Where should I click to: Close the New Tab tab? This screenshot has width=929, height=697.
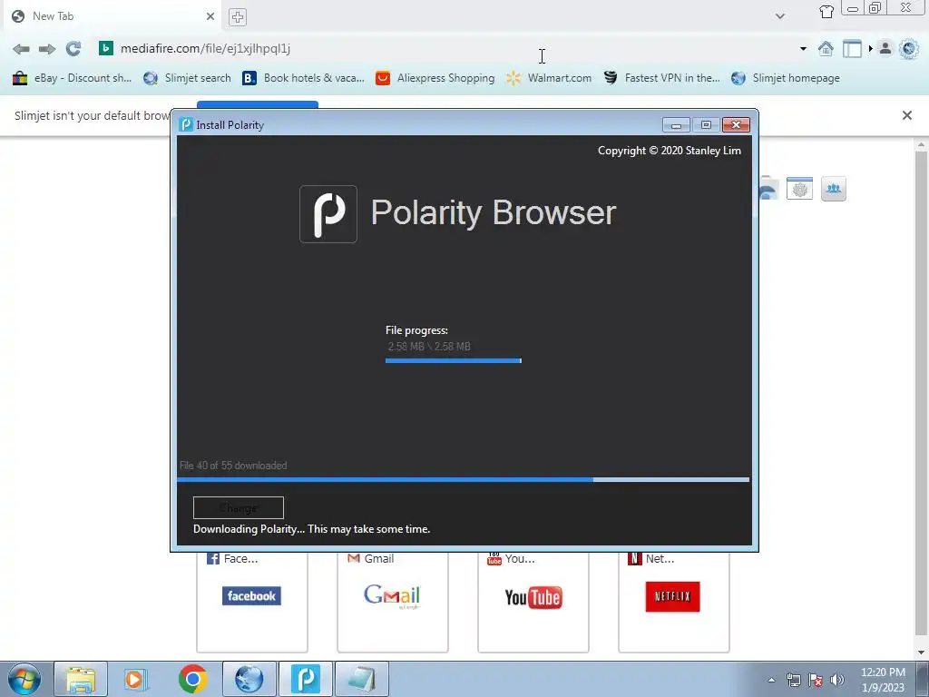pos(210,16)
